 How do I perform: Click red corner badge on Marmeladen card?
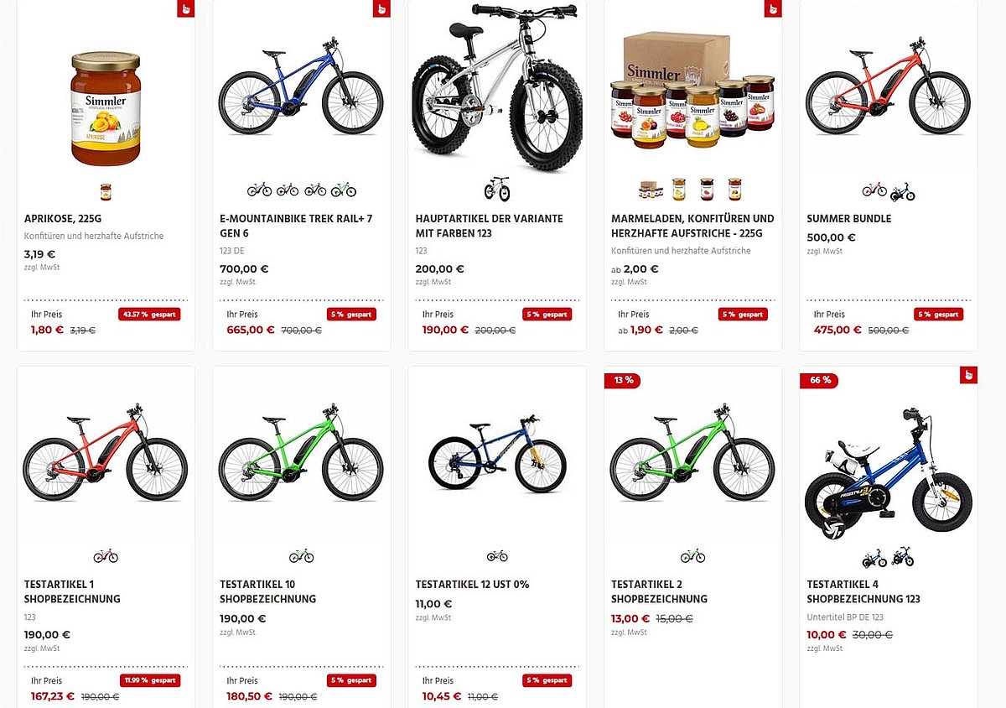point(773,8)
